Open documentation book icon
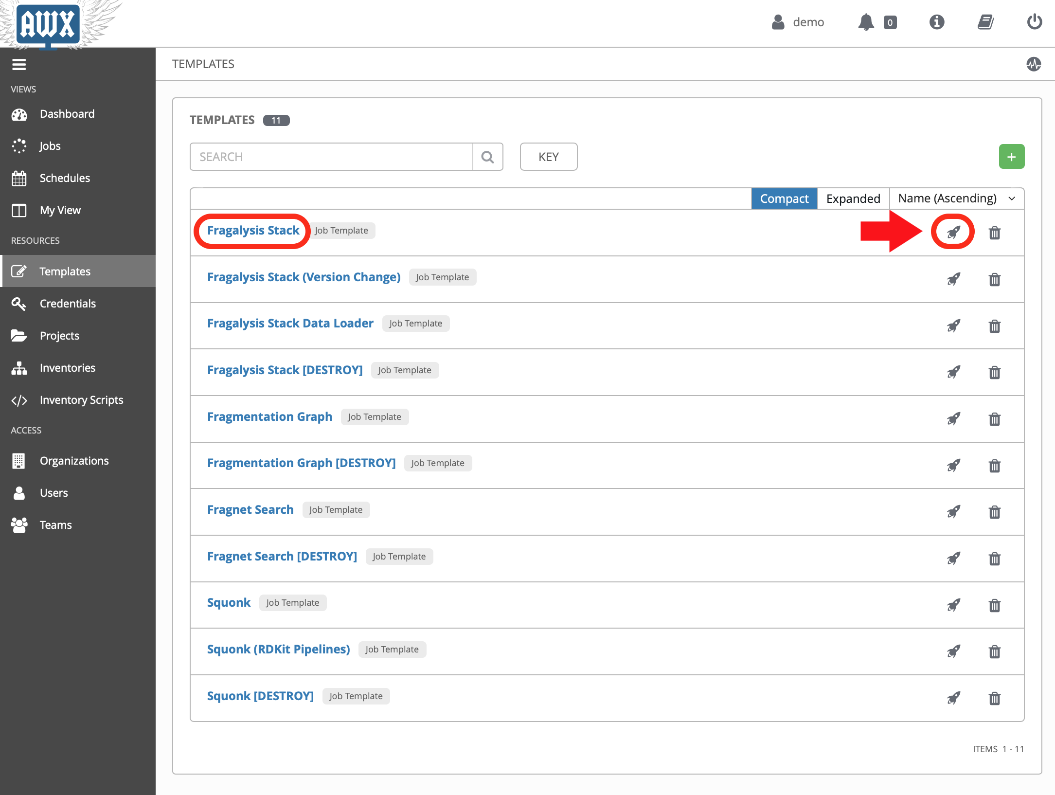1055x795 pixels. coord(986,22)
